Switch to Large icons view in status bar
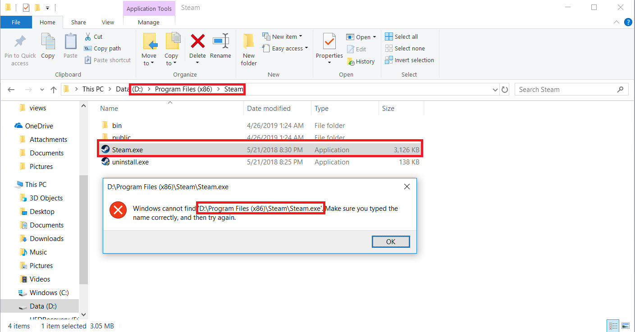The height and width of the screenshot is (332, 635). [x=626, y=326]
